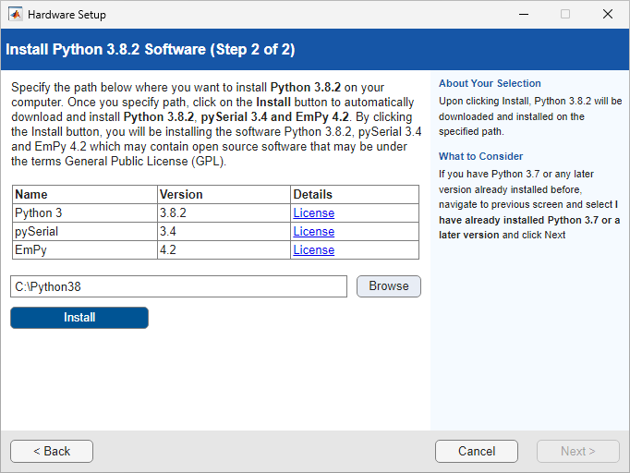Click the About Your Selection heading
Image resolution: width=630 pixels, height=473 pixels.
pos(490,83)
